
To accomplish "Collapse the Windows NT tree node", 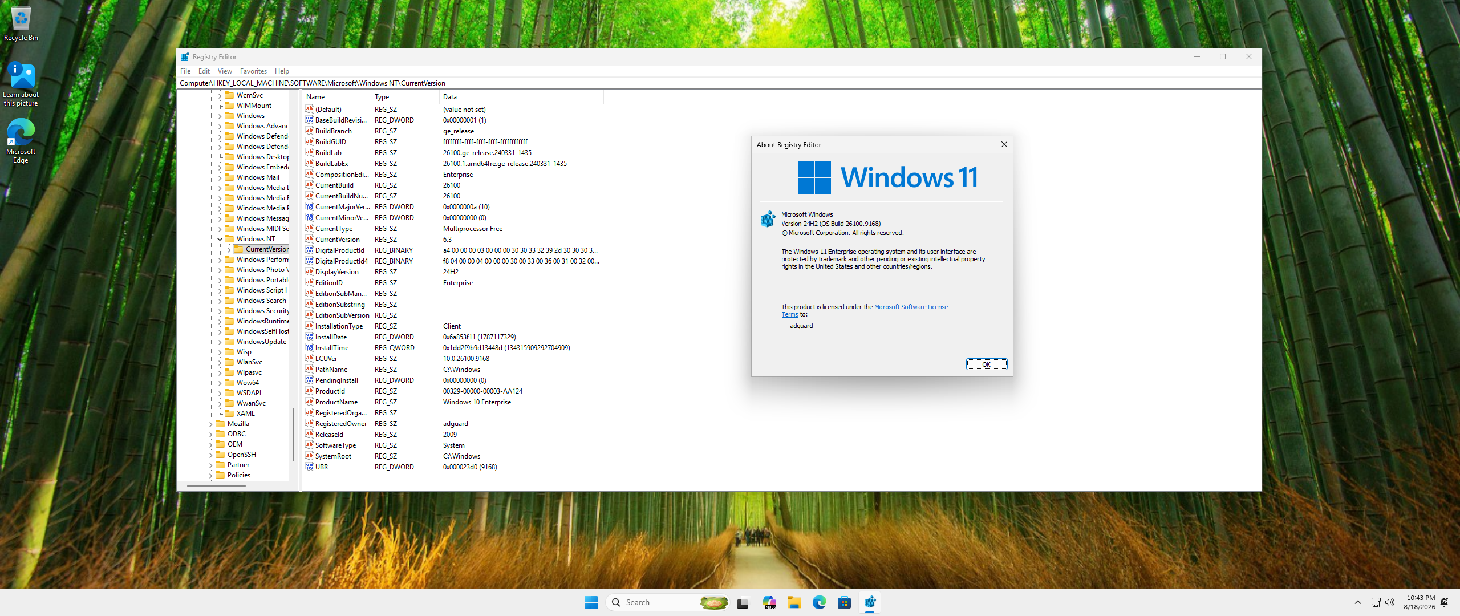I will [220, 239].
